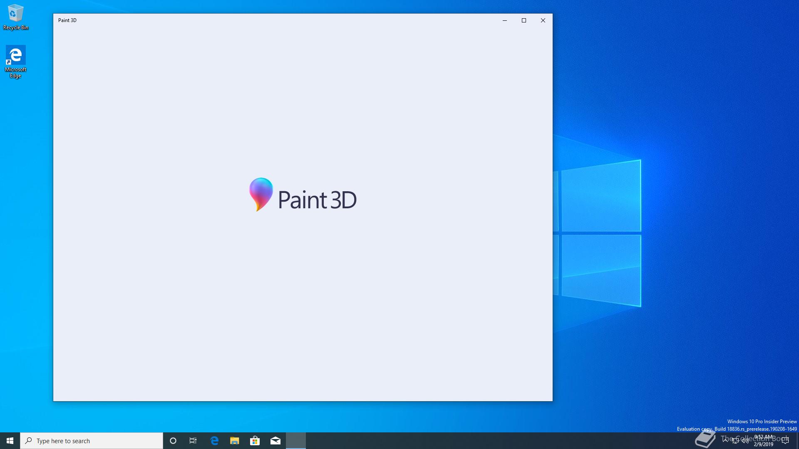Open Cortana from the taskbar circle
The height and width of the screenshot is (449, 799).
tap(173, 441)
